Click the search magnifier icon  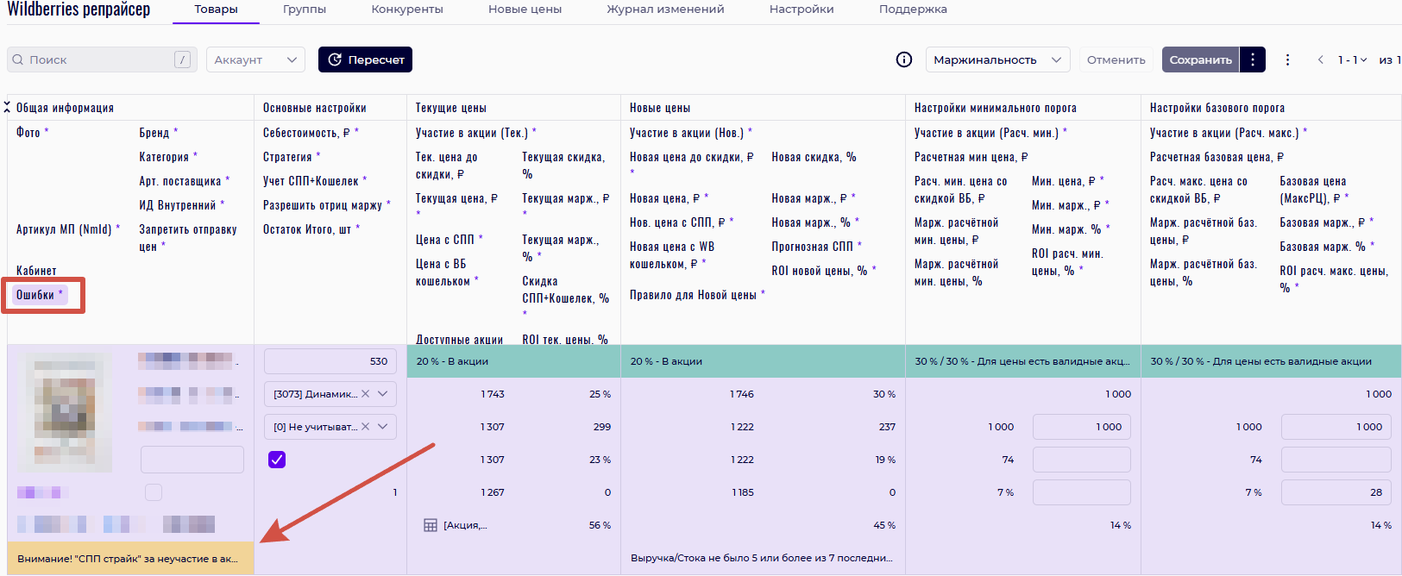[18, 59]
